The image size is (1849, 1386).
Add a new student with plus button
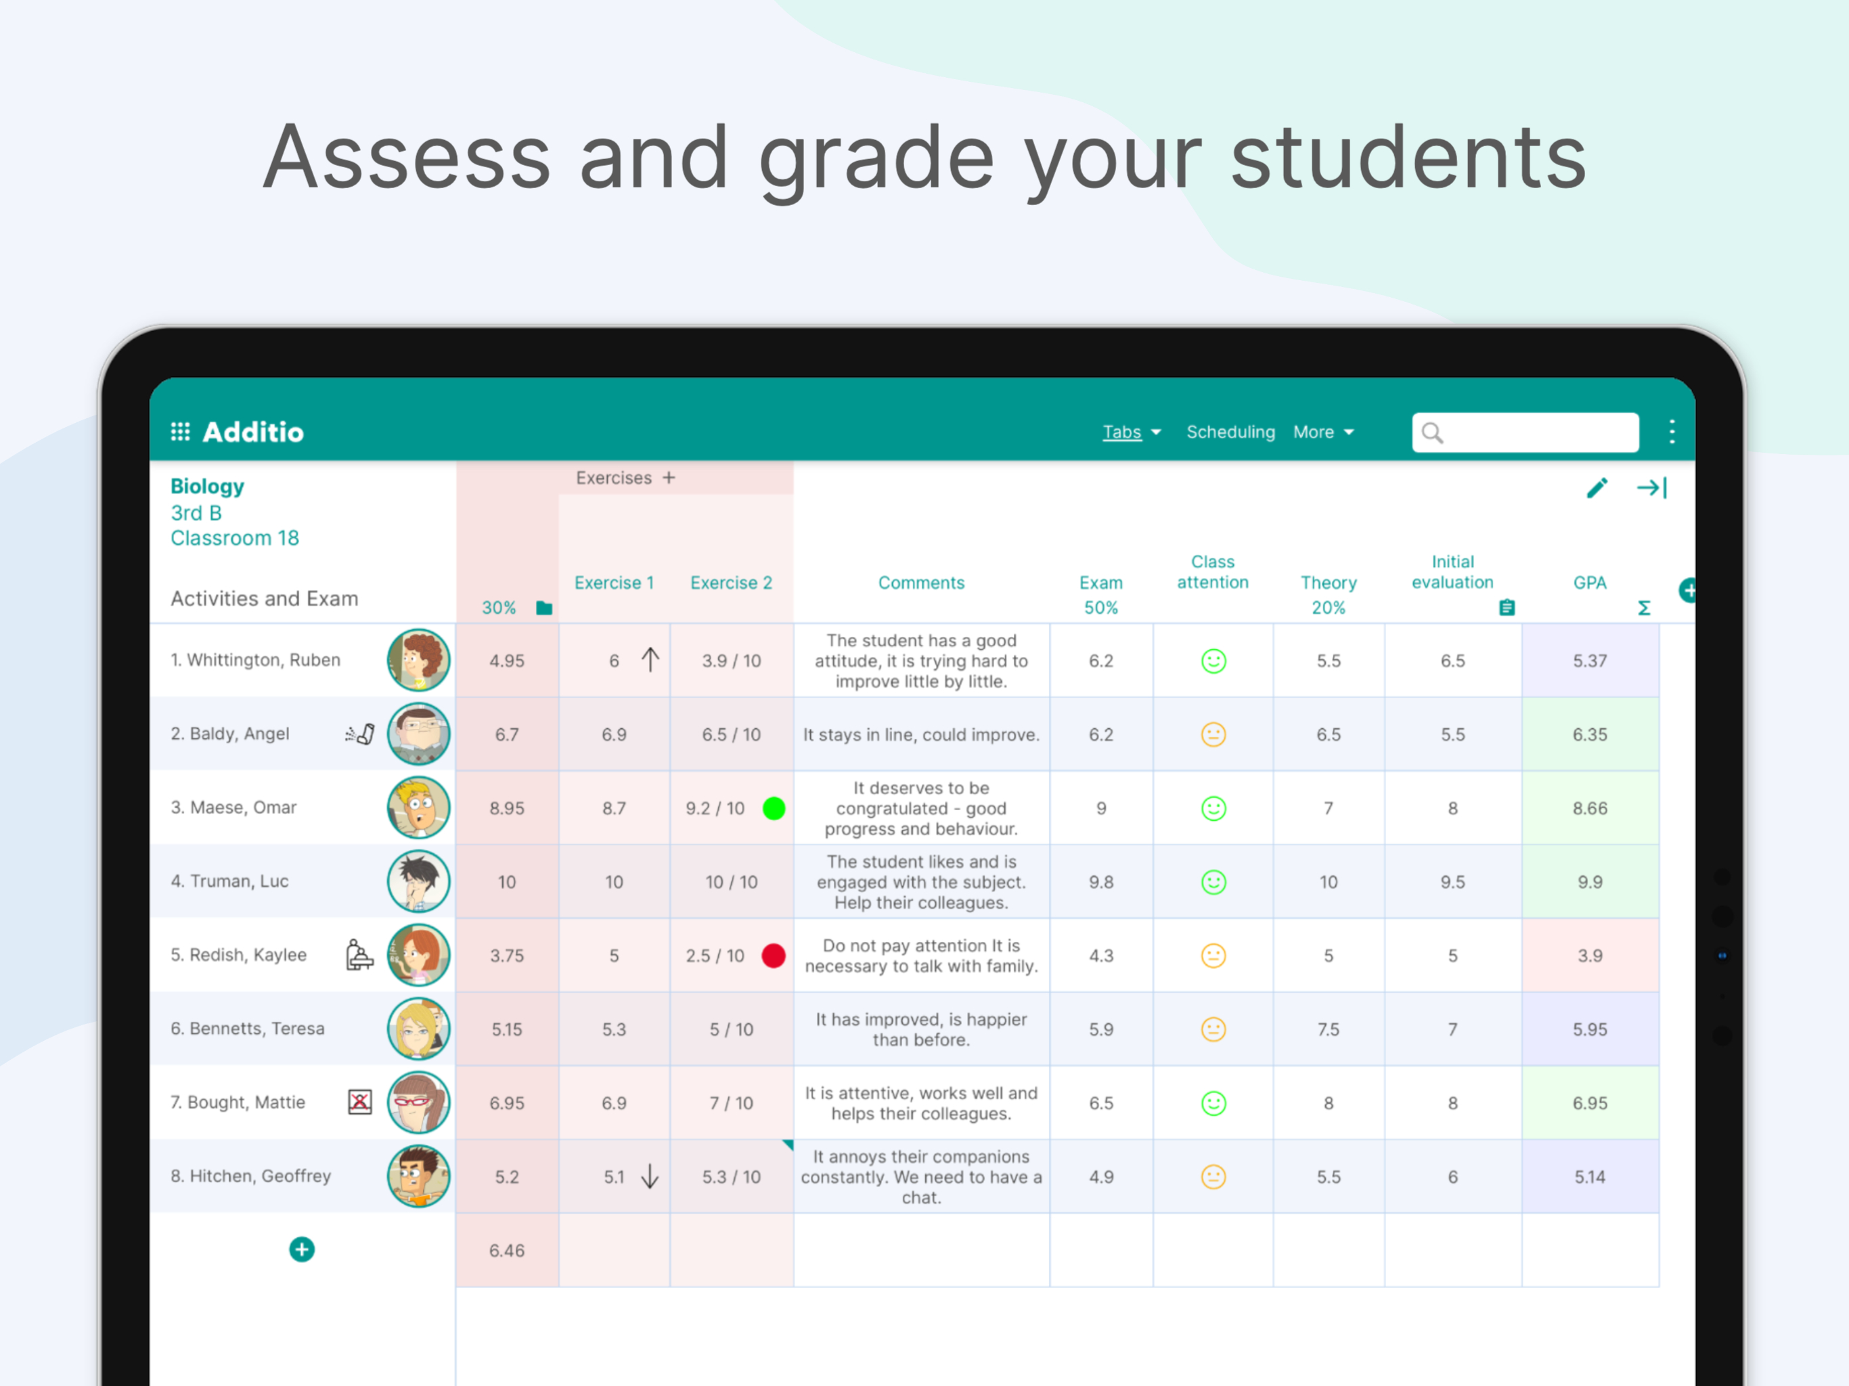[x=302, y=1249]
